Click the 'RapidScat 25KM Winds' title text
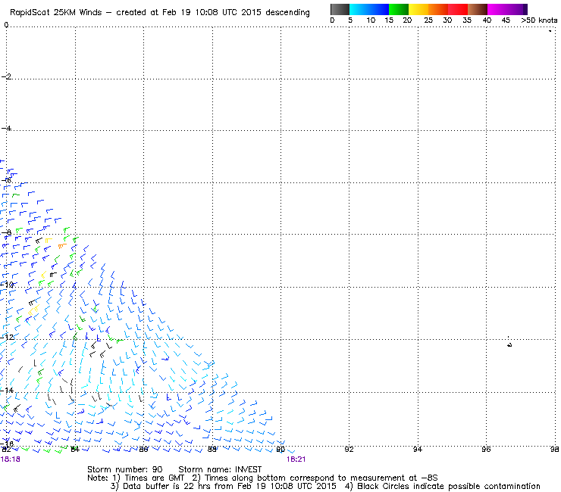Image resolution: width=561 pixels, height=492 pixels. pos(56,13)
